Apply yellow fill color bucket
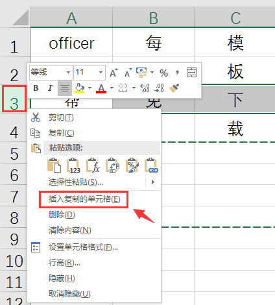275x305 pixels. coord(79,88)
